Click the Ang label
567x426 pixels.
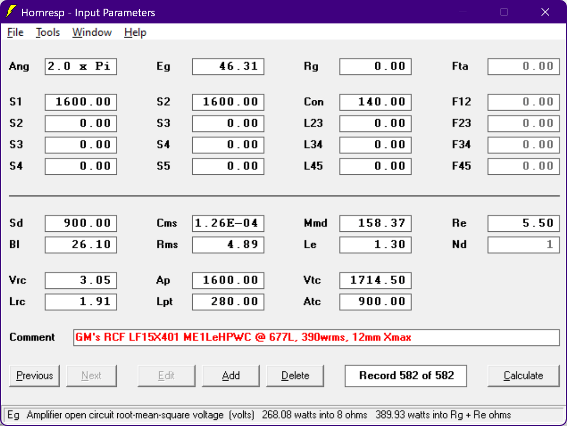pyautogui.click(x=19, y=66)
